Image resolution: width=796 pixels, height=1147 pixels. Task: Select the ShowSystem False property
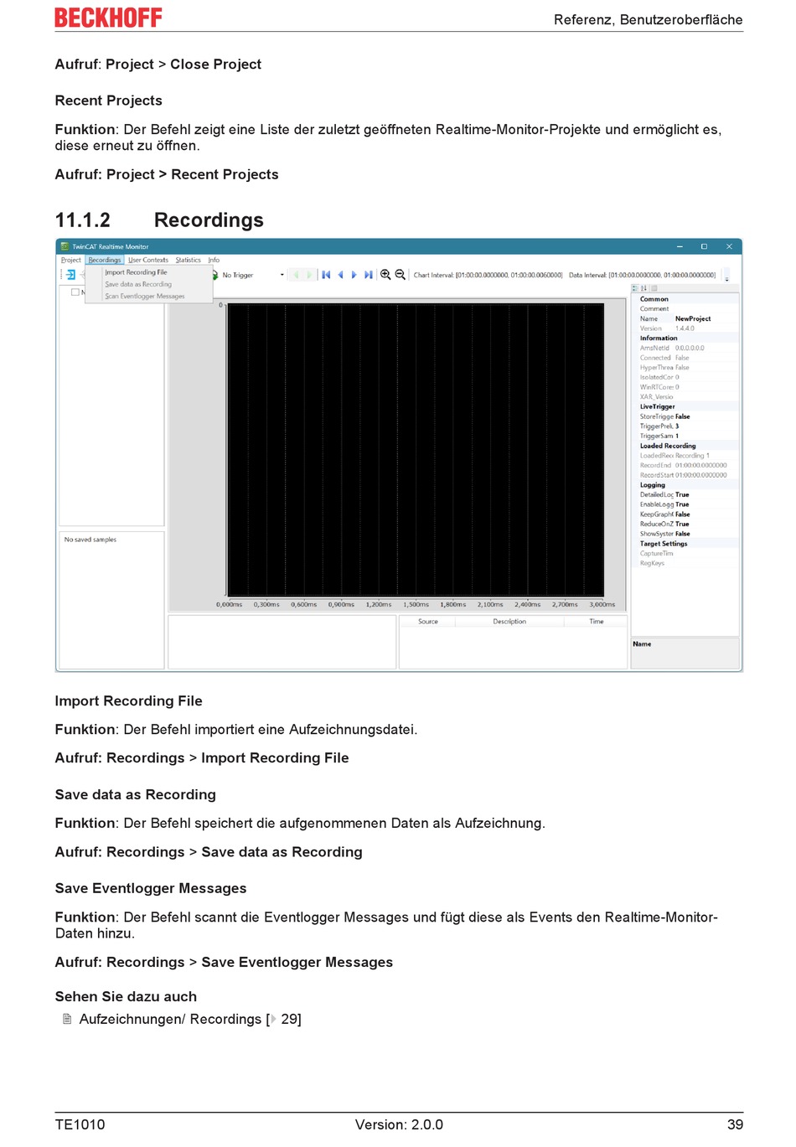687,534
